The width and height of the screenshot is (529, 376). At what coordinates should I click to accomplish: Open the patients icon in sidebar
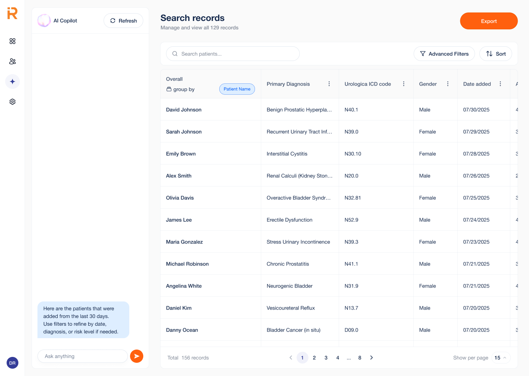(12, 61)
